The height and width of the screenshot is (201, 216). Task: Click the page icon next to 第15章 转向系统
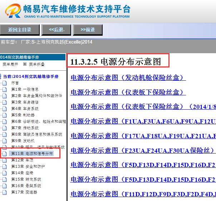pyautogui.click(x=5, y=179)
